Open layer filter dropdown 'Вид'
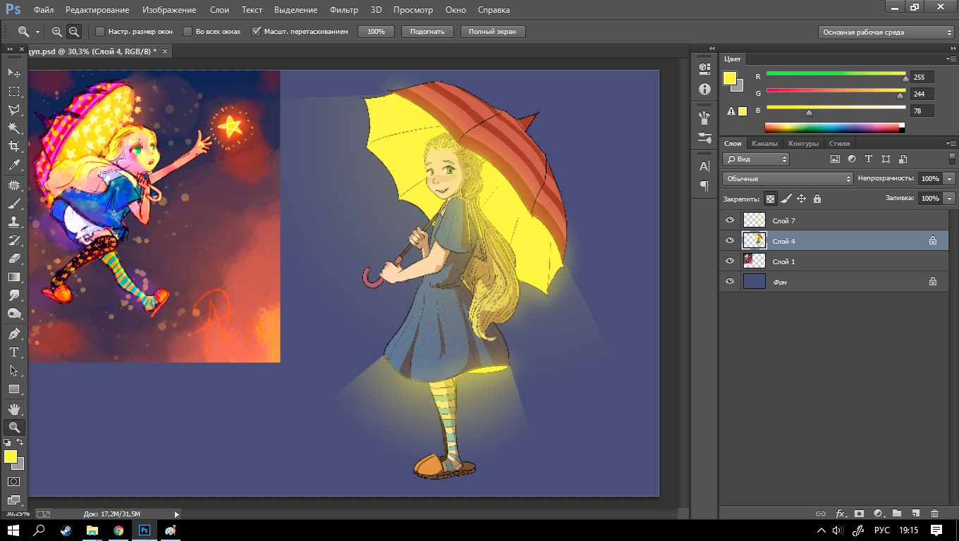The width and height of the screenshot is (959, 541). (756, 159)
